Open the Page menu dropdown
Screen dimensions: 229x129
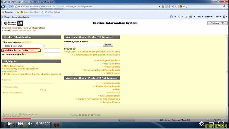click(200, 17)
